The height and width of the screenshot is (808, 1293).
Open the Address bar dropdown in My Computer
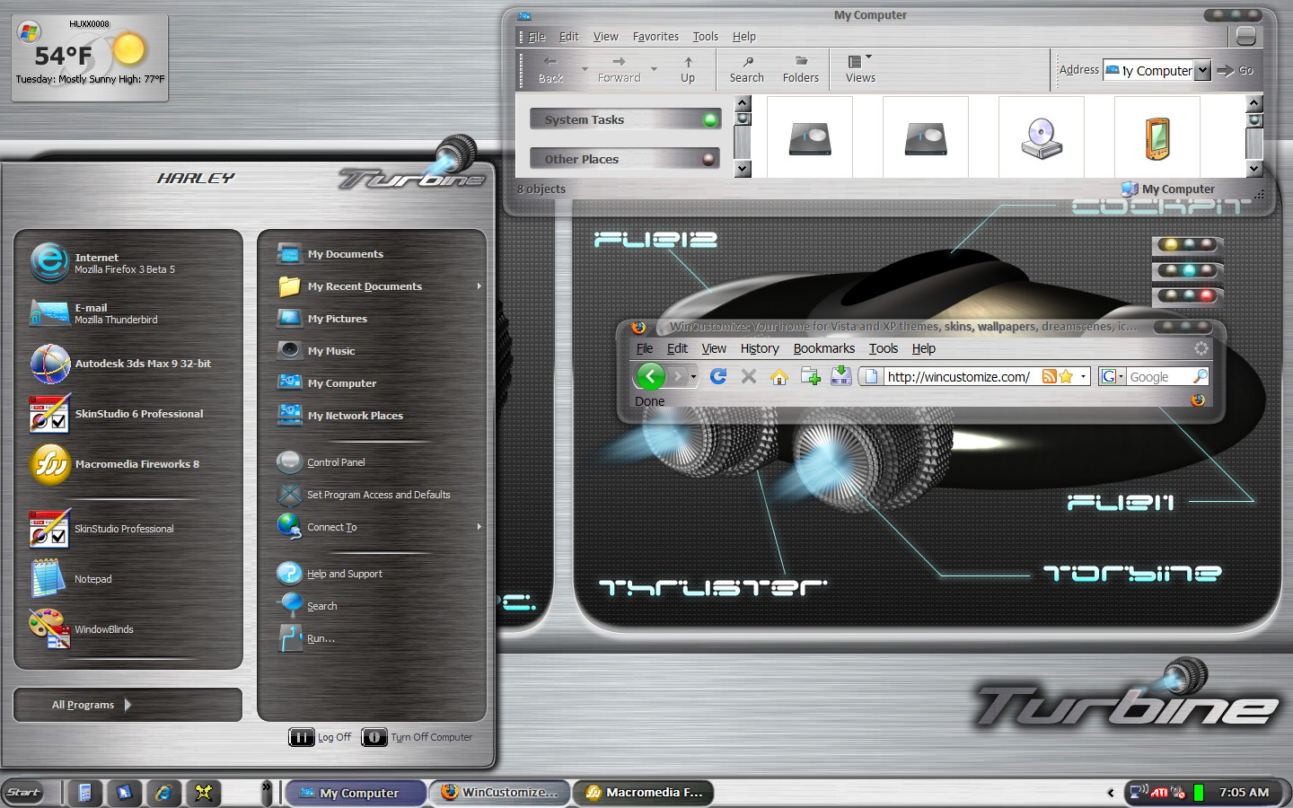click(1202, 70)
